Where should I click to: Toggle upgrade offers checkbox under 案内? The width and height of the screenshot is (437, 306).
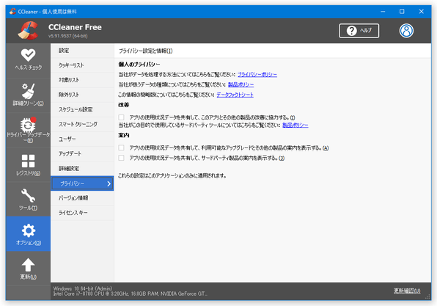coord(121,147)
